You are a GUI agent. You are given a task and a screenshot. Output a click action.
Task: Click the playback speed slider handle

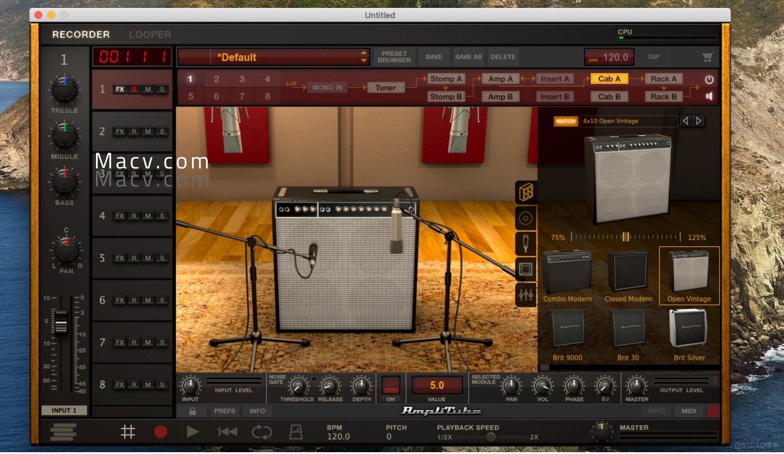491,437
